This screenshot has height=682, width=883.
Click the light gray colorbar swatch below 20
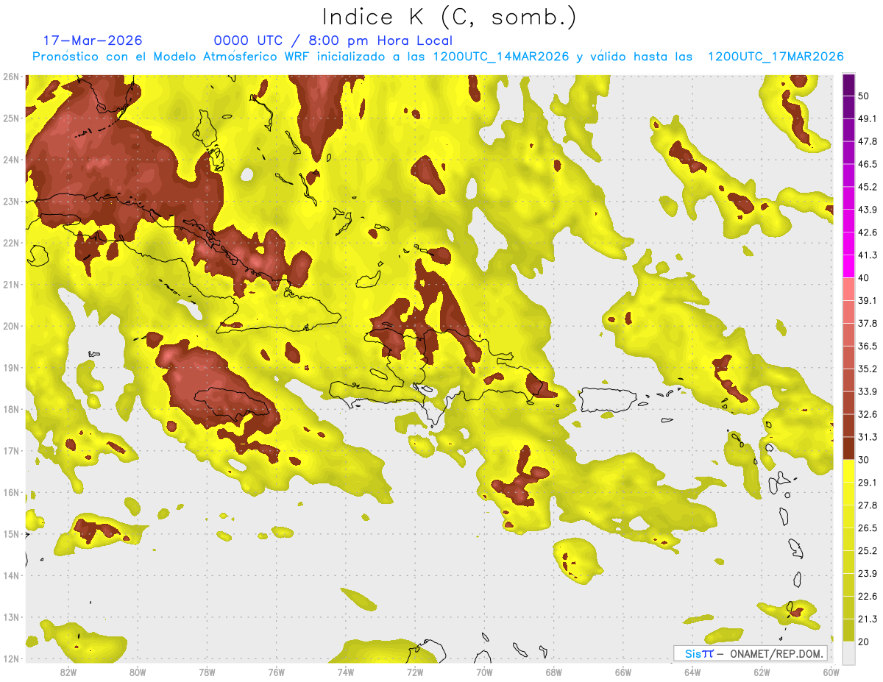848,653
